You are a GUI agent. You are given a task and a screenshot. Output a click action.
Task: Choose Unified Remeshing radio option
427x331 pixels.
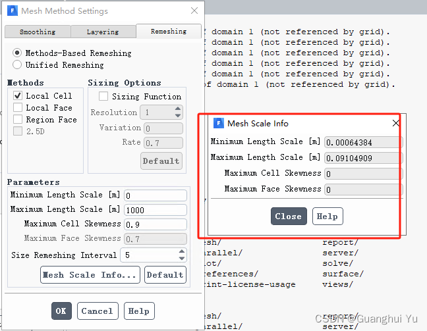17,64
